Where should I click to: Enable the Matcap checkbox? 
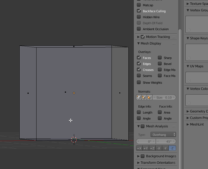coord(139,5)
